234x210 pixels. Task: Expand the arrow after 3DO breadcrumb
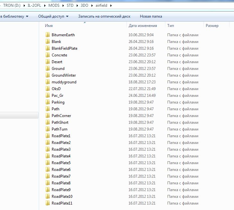tap(92, 6)
